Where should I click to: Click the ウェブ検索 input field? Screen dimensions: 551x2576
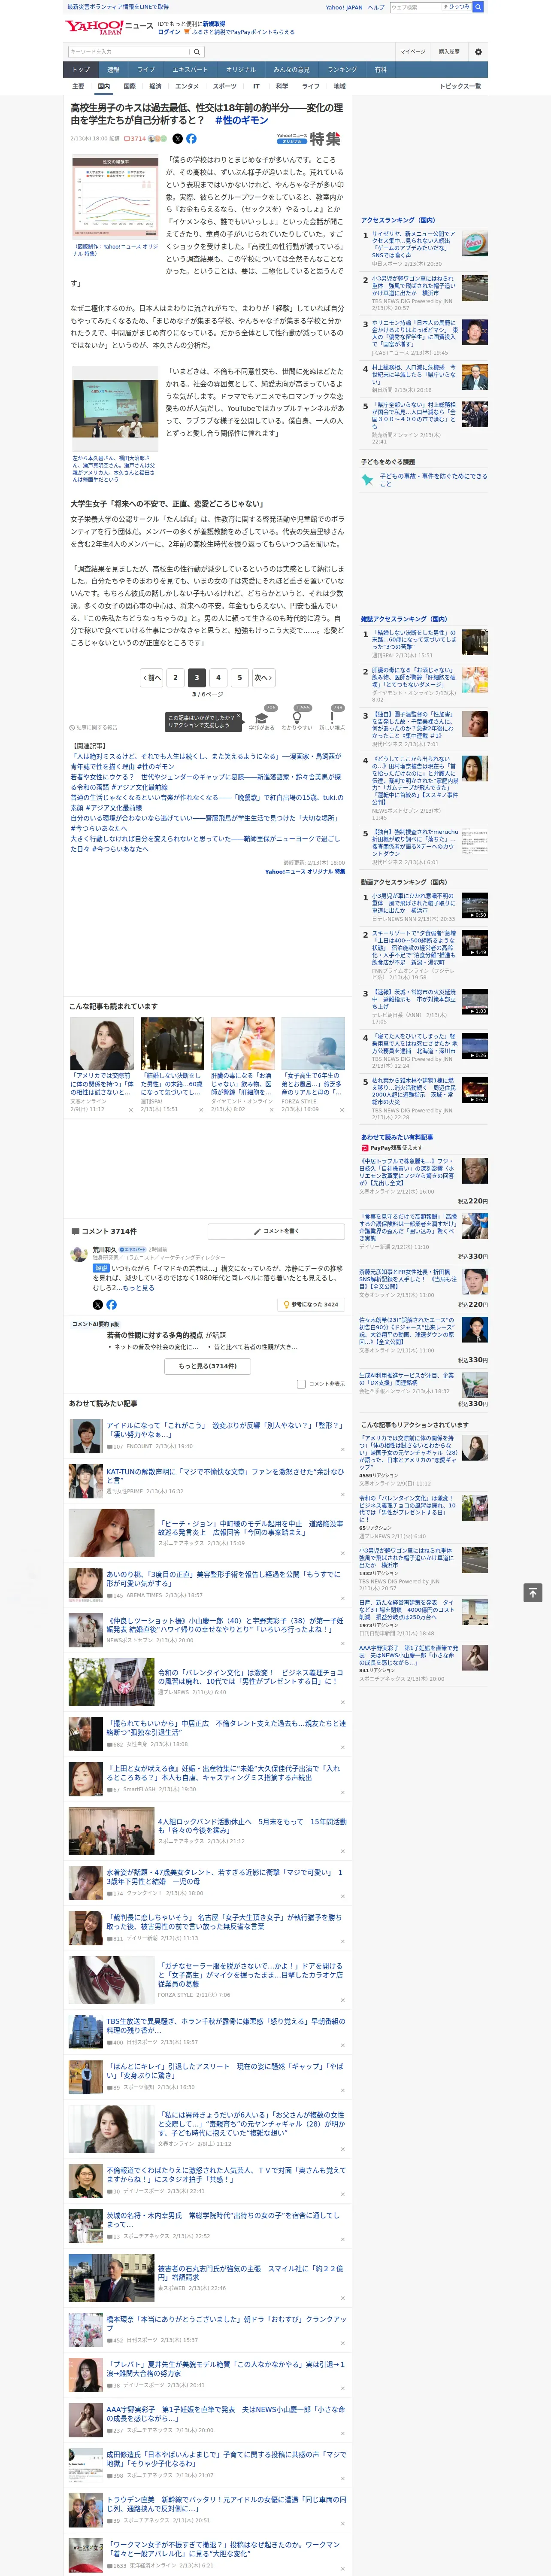point(415,7)
